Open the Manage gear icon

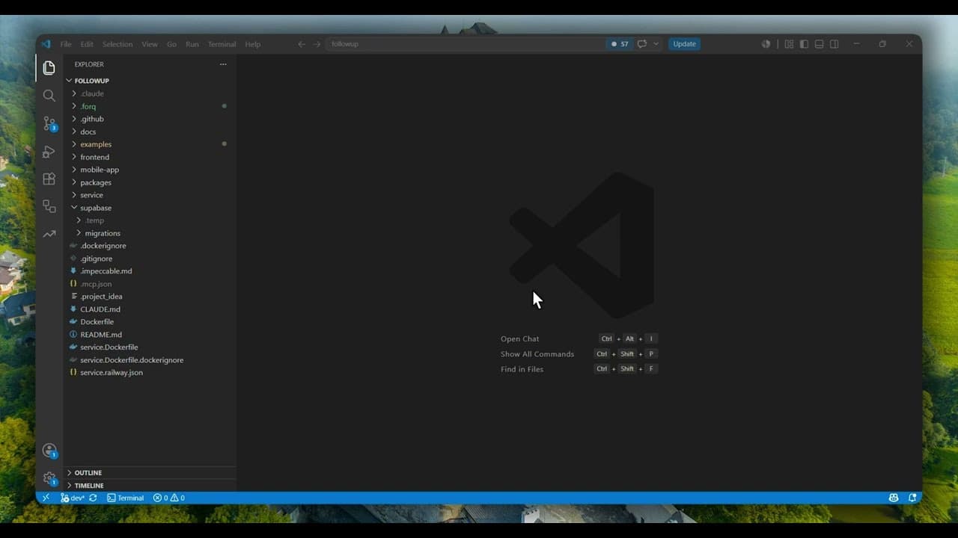pyautogui.click(x=49, y=478)
